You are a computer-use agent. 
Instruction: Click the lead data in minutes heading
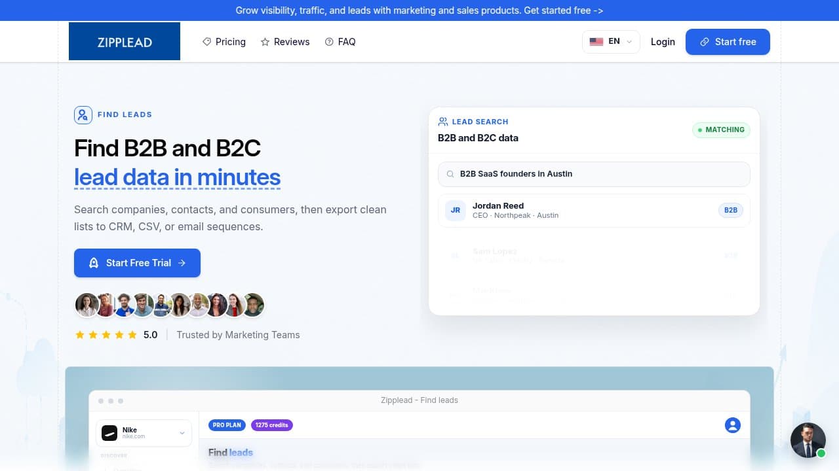coord(177,177)
